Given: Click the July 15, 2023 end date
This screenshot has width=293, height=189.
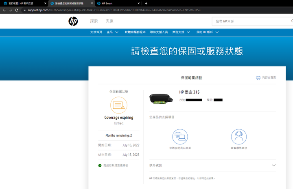Looking at the screenshot, I should pyautogui.click(x=131, y=155).
